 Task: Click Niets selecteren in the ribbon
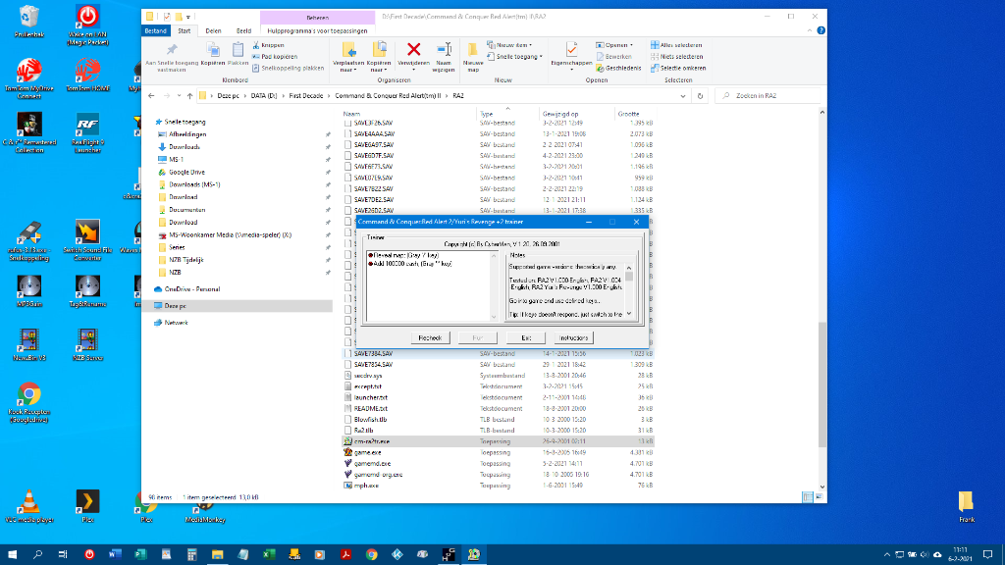click(x=676, y=56)
